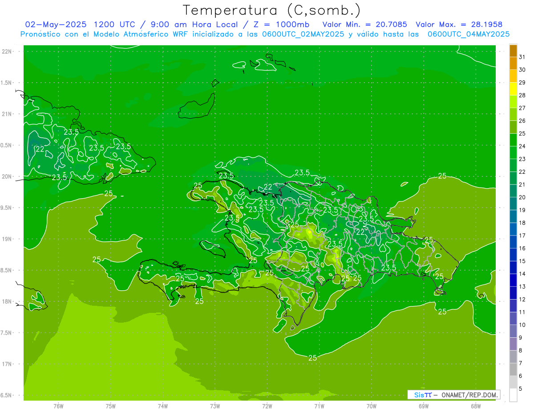Click the legend swatch between 30 and 31
Screen dimensions: 534x412
513,63
